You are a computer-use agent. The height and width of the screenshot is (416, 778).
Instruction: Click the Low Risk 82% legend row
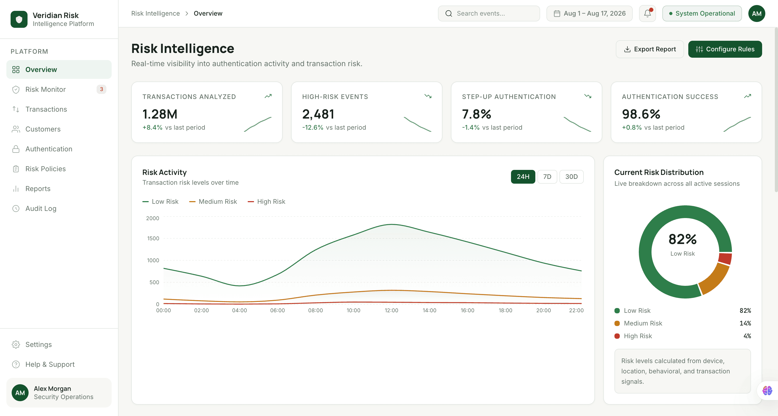(x=682, y=311)
